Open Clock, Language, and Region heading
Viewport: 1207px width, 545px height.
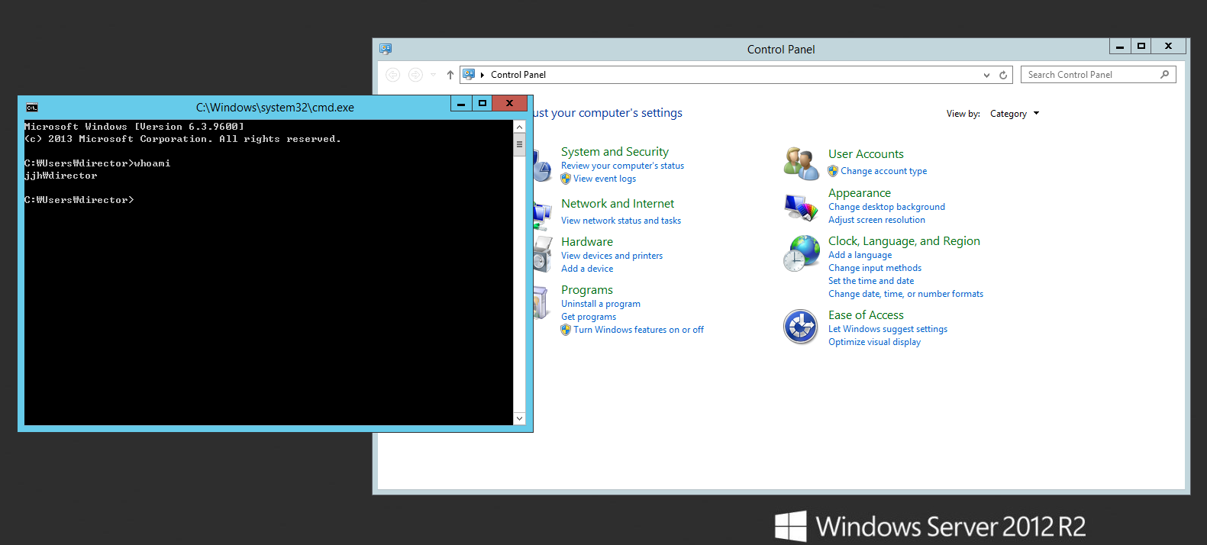[904, 241]
